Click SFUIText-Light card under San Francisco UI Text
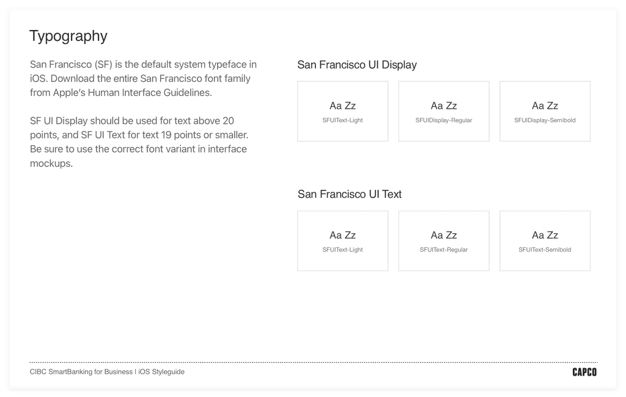 [x=342, y=241]
